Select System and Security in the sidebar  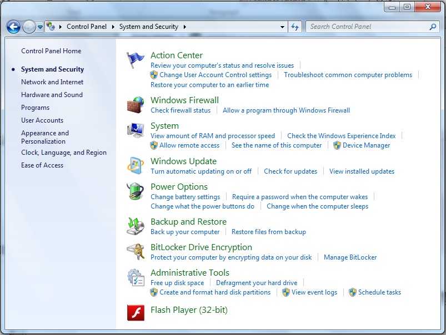pyautogui.click(x=52, y=69)
